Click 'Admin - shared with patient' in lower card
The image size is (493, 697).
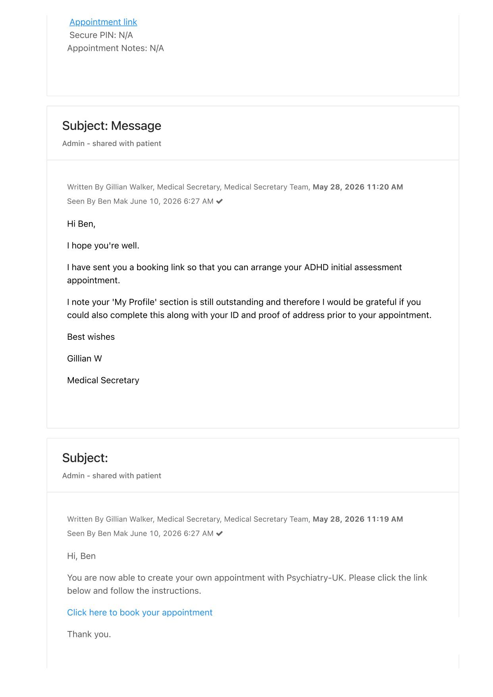coord(112,476)
